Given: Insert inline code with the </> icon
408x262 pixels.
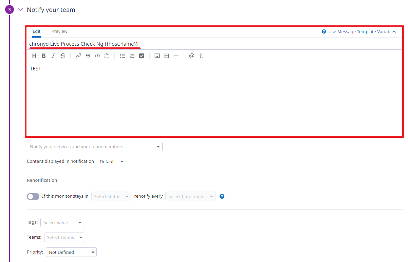Looking at the screenshot, I should [97, 56].
